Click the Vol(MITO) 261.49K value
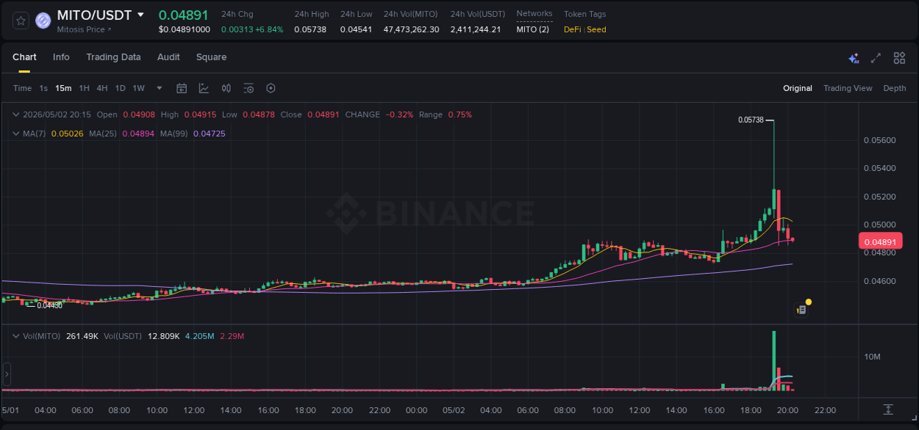The image size is (919, 430). click(82, 335)
